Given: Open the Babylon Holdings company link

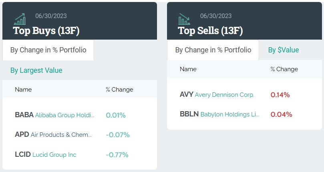Looking at the screenshot, I should (230, 114).
